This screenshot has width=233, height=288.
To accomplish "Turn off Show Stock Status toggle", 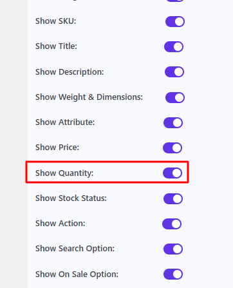I will click(173, 198).
